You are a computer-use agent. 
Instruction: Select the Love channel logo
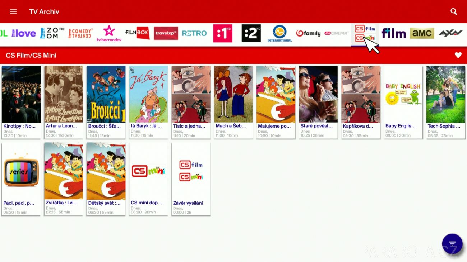click(24, 33)
